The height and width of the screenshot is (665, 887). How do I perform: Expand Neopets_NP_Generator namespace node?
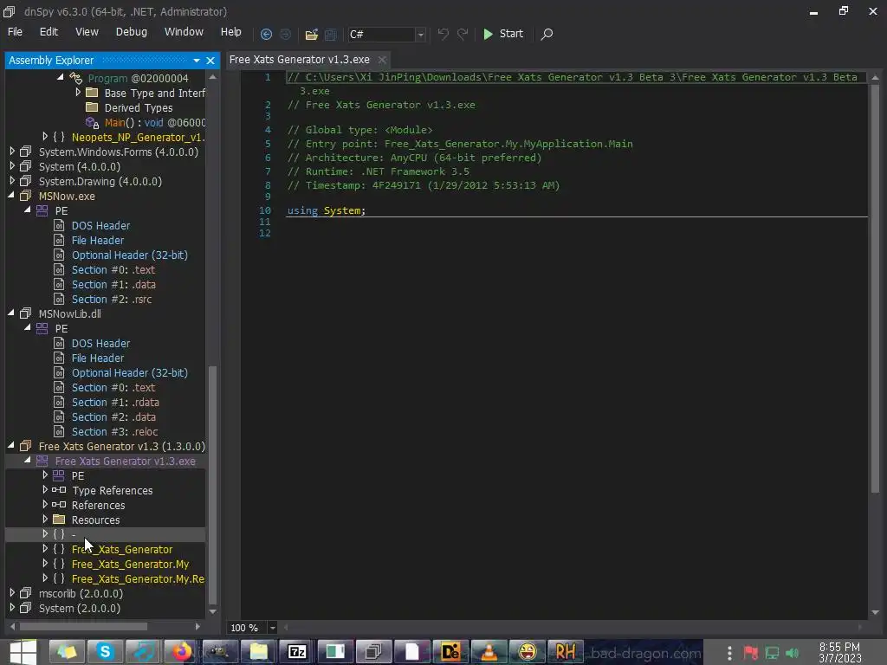point(45,136)
